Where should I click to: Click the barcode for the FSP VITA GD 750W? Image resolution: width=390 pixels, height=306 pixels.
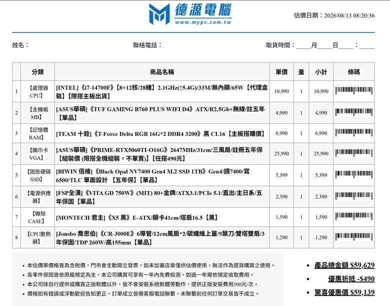tap(353, 196)
